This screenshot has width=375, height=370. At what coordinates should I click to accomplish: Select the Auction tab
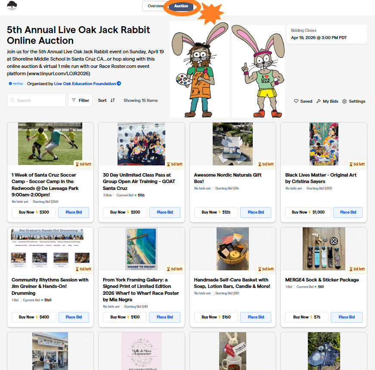coord(181,6)
